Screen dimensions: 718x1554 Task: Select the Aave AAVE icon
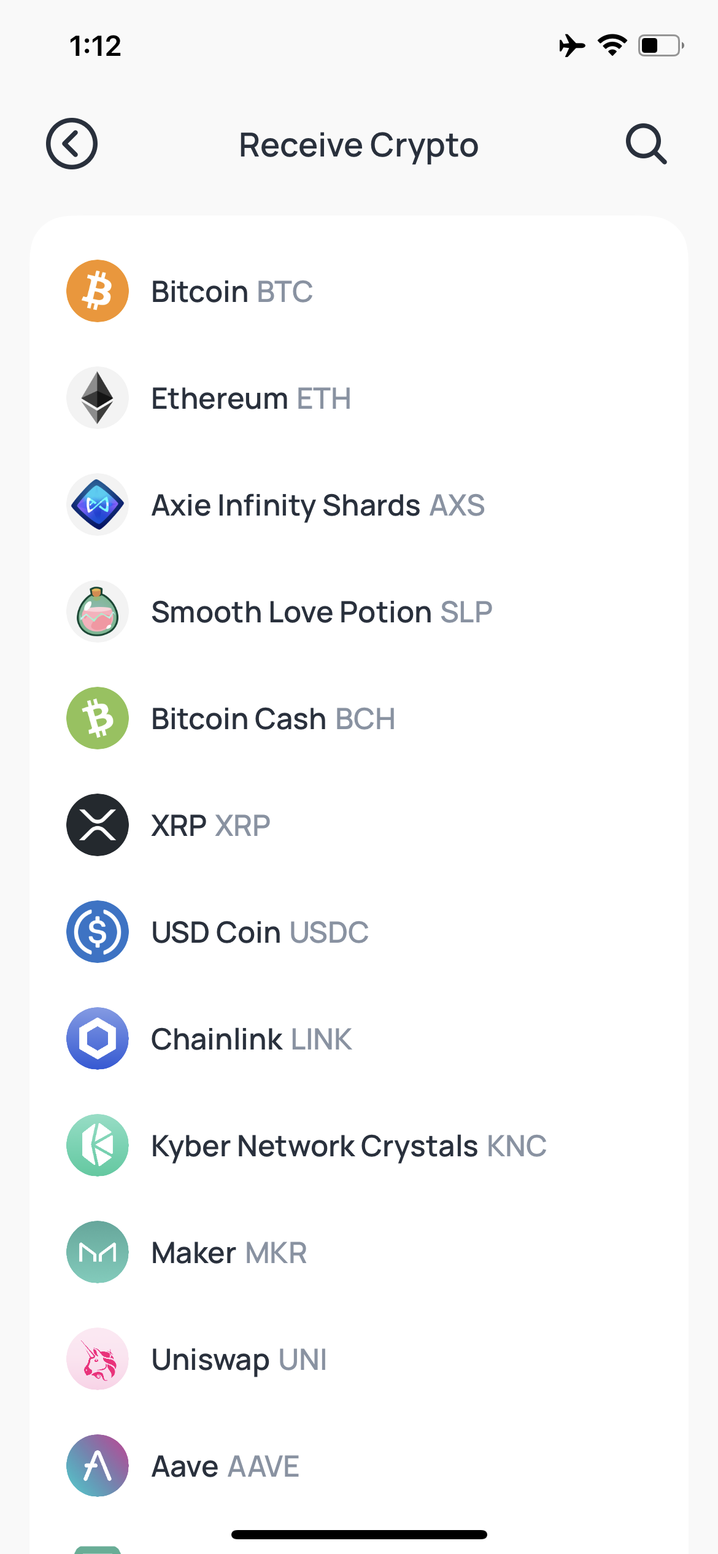point(97,1466)
